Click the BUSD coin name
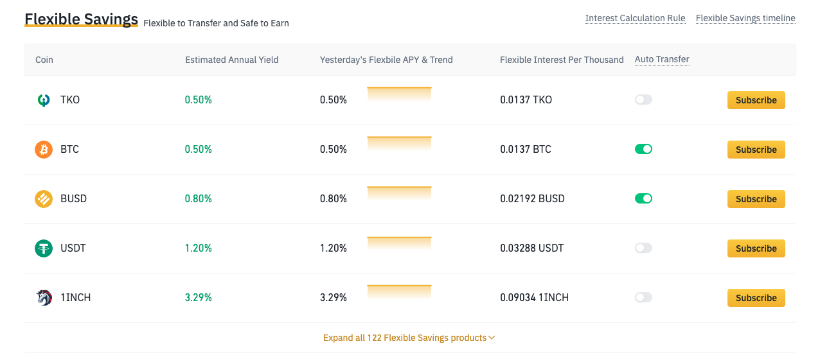This screenshot has width=829, height=364. [x=73, y=199]
